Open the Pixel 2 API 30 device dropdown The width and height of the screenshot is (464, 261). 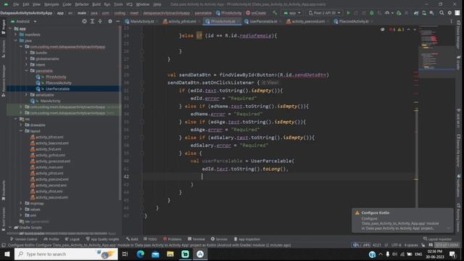(x=325, y=13)
